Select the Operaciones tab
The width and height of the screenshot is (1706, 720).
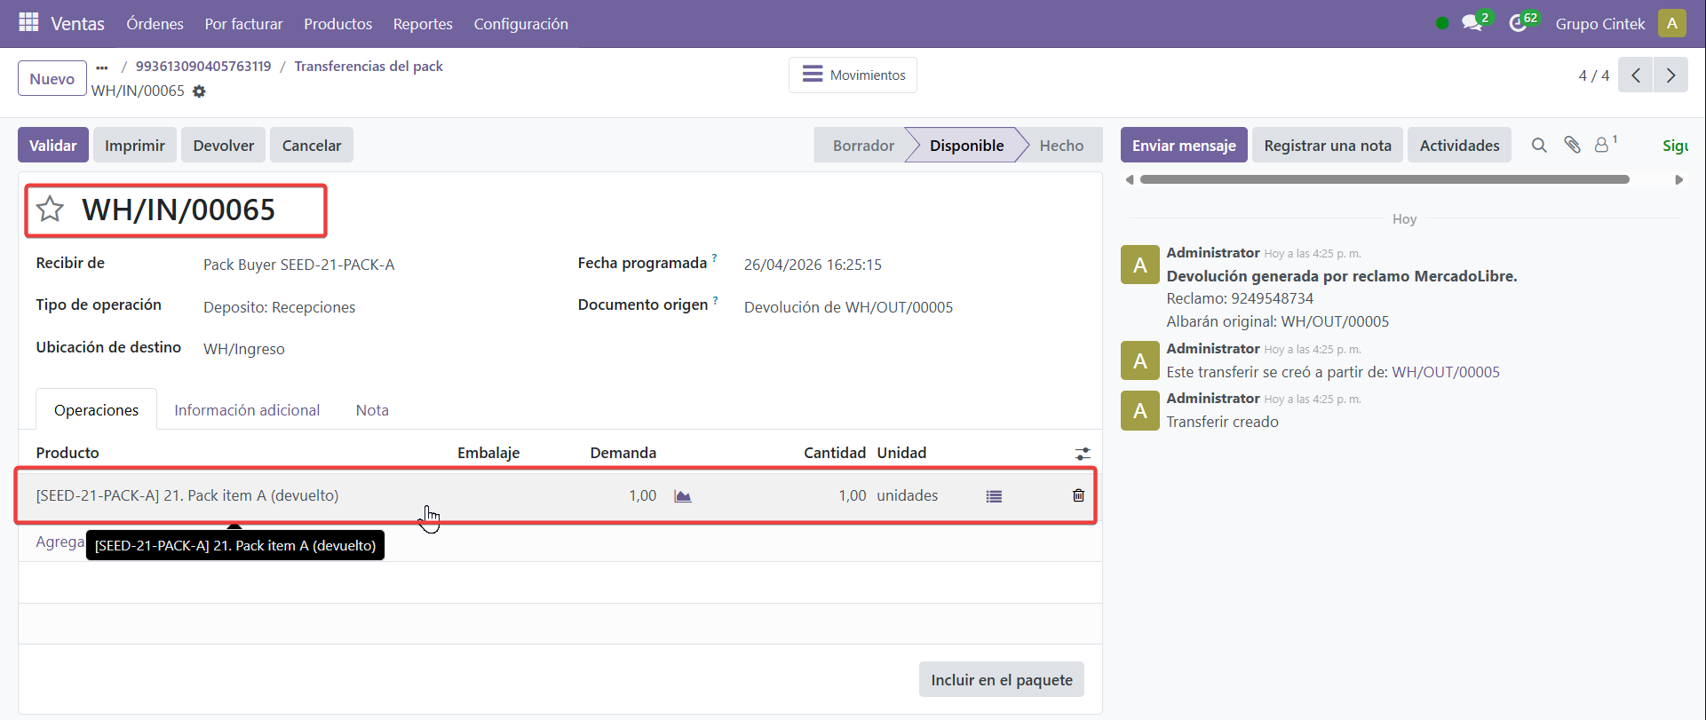96,410
